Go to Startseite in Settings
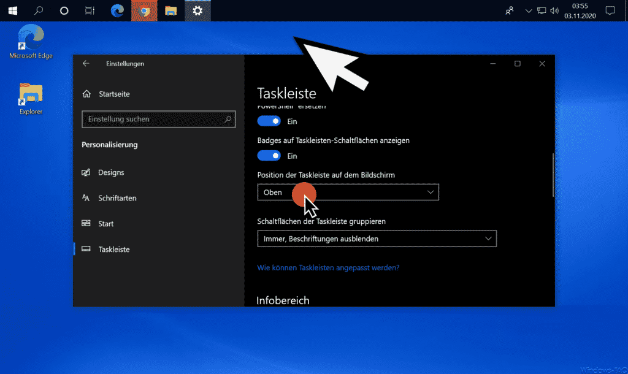Viewport: 628px width, 374px height. [106, 94]
